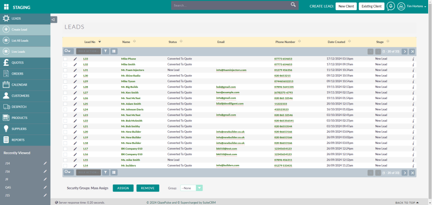Click the pencil edit icon for L33
432x205 pixels.
click(75, 59)
